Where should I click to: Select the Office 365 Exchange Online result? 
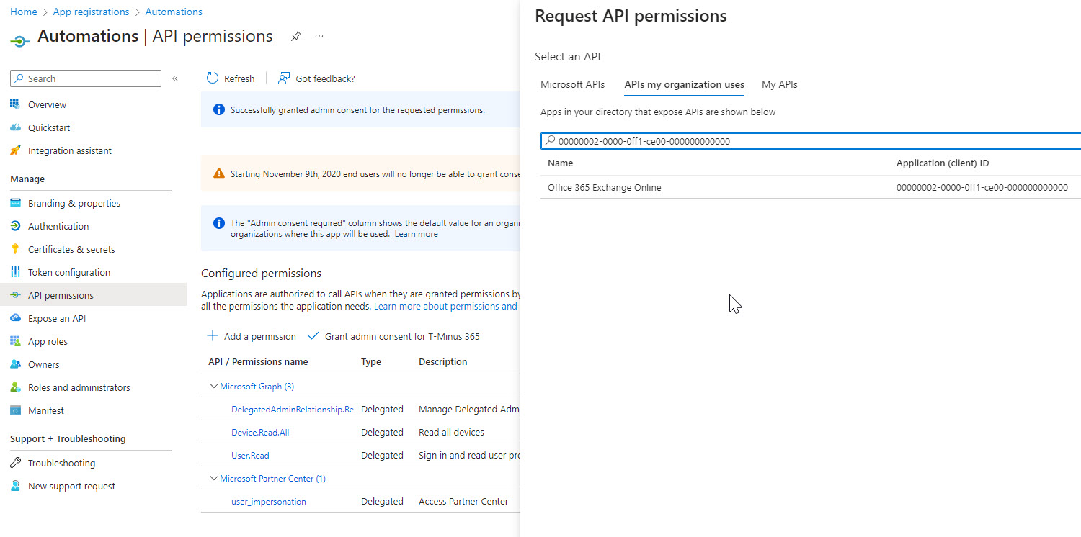pyautogui.click(x=604, y=187)
